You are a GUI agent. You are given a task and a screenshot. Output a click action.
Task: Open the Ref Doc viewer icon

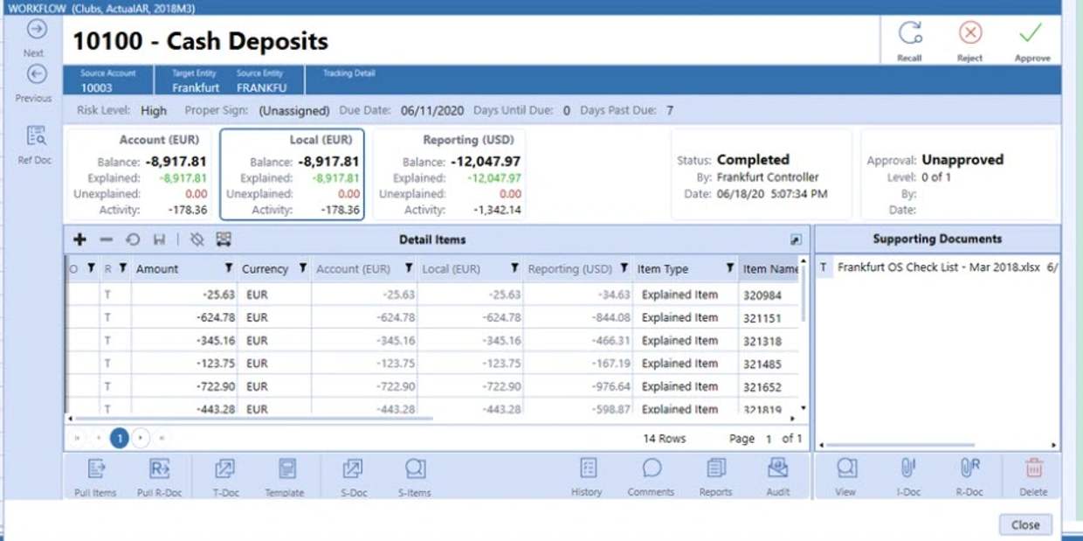[x=36, y=136]
